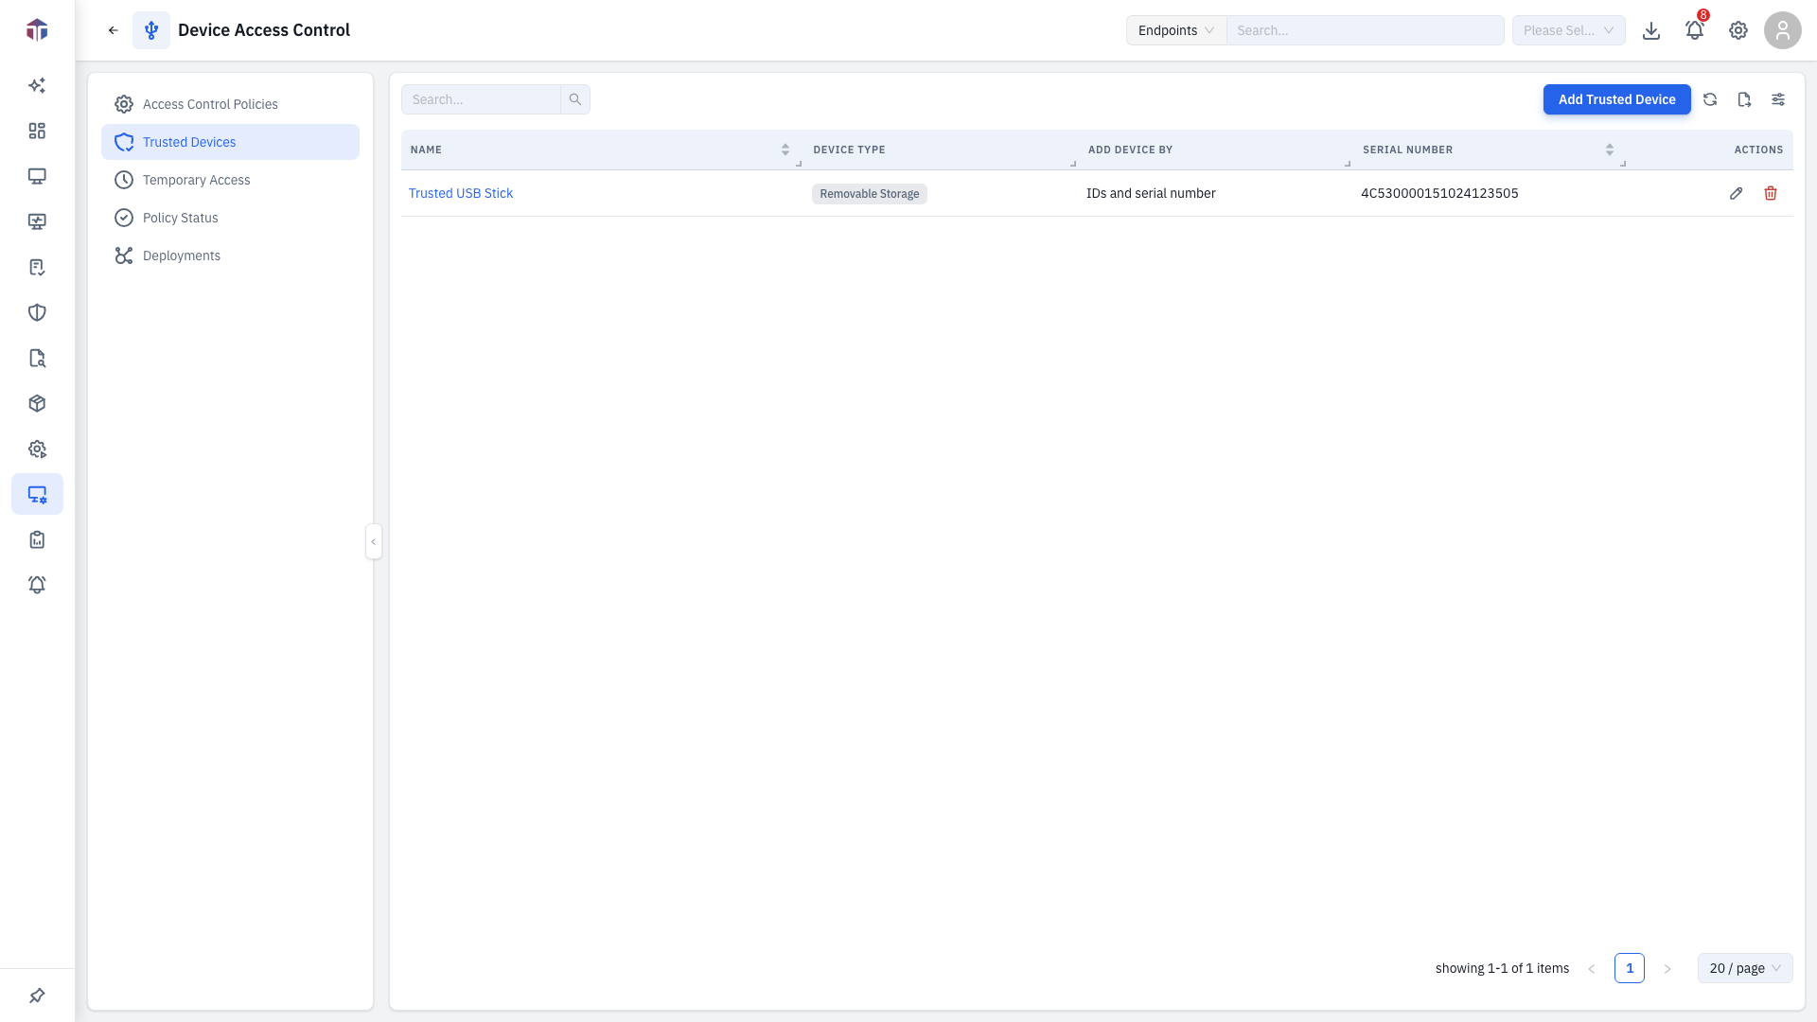
Task: Open the sparkle AI assistant icon
Action: click(x=37, y=85)
